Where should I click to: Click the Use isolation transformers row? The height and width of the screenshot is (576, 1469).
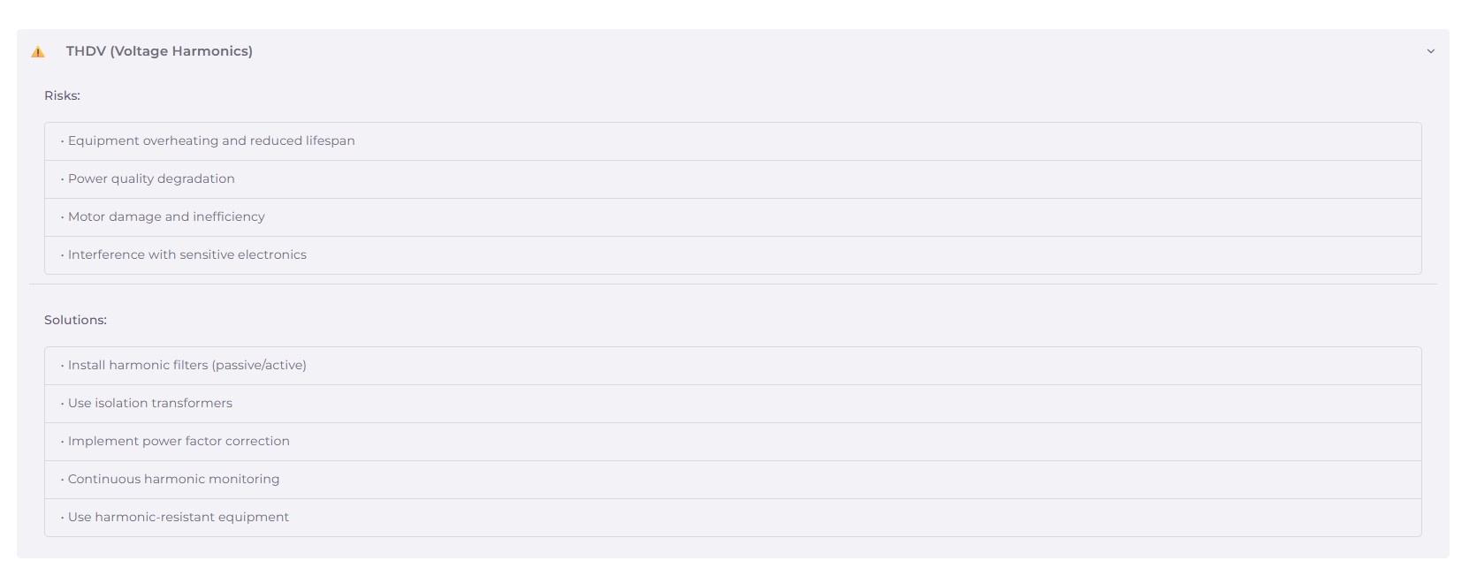coord(150,404)
